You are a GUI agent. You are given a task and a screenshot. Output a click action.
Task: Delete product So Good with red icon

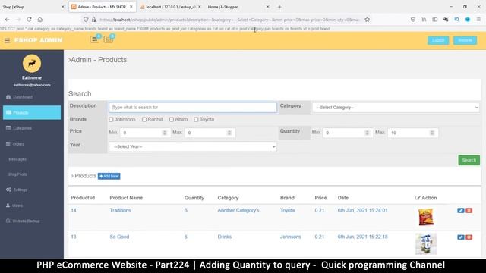(x=469, y=237)
